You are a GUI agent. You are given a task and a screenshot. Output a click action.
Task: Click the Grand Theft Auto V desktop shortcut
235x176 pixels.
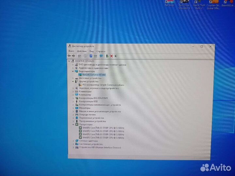click(199, 5)
